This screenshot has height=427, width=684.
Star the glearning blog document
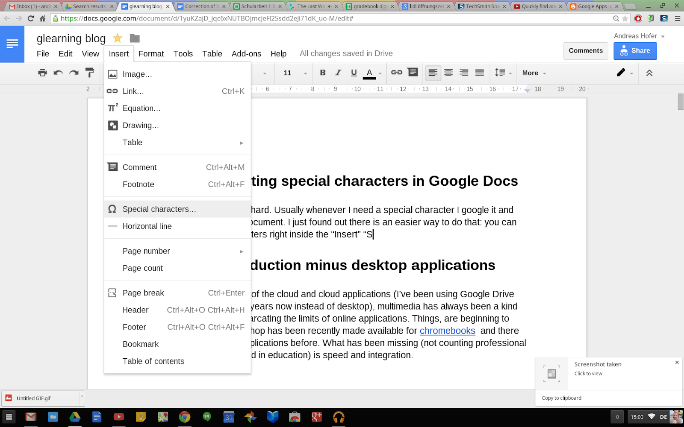[118, 38]
